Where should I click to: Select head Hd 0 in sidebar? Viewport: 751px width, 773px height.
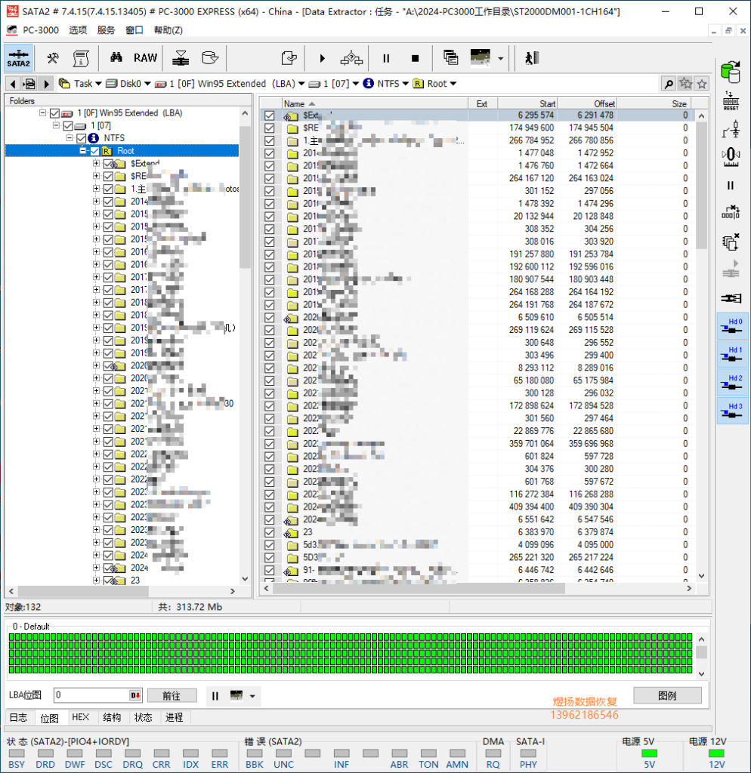pos(732,325)
